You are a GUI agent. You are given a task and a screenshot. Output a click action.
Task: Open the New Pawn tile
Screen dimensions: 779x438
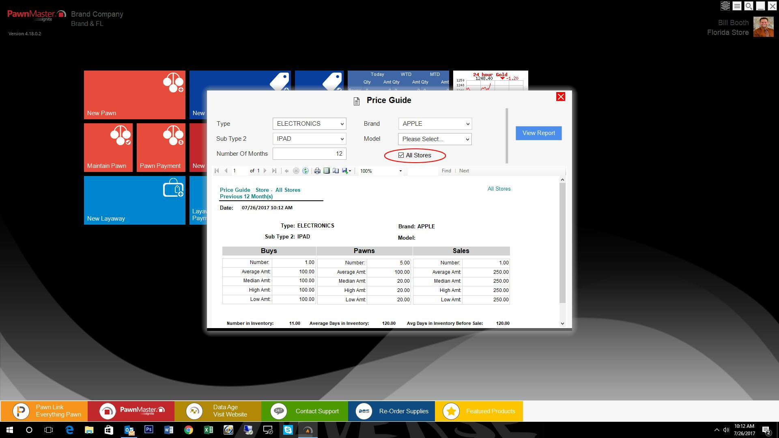(x=134, y=95)
